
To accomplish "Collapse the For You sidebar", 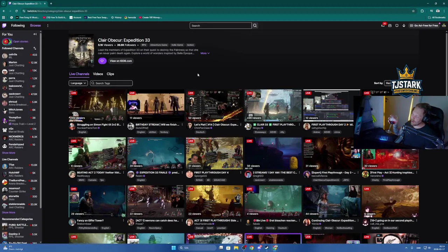I will [35, 34].
